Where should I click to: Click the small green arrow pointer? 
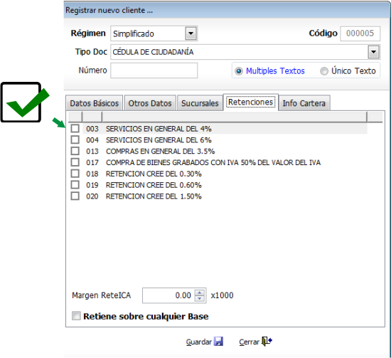click(x=58, y=123)
